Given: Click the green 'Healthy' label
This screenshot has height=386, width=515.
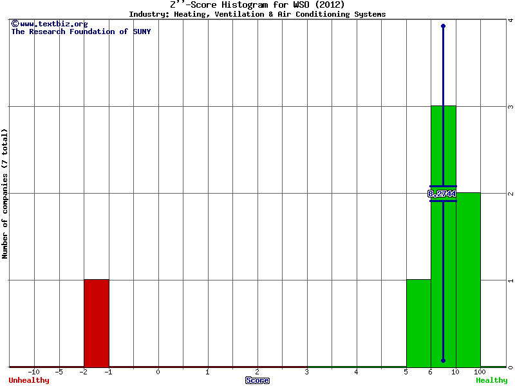Looking at the screenshot, I should [x=492, y=380].
